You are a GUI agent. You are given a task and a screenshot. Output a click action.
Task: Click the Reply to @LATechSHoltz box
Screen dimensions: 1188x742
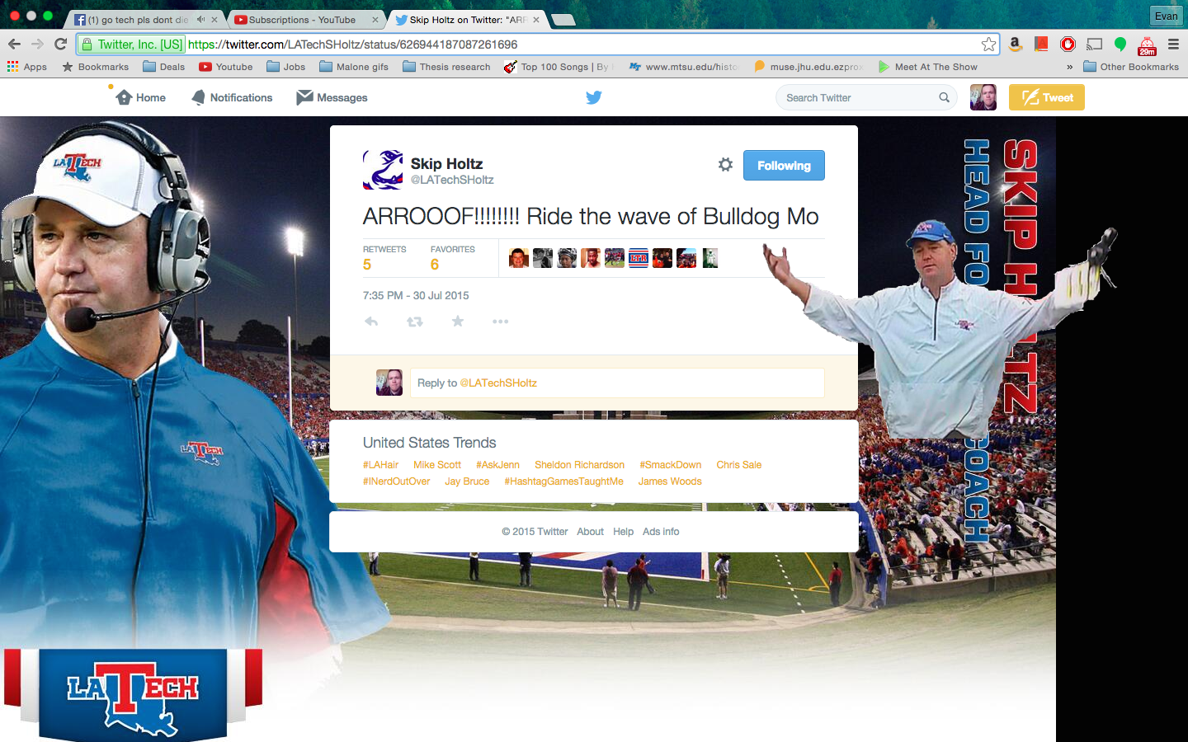tap(616, 383)
